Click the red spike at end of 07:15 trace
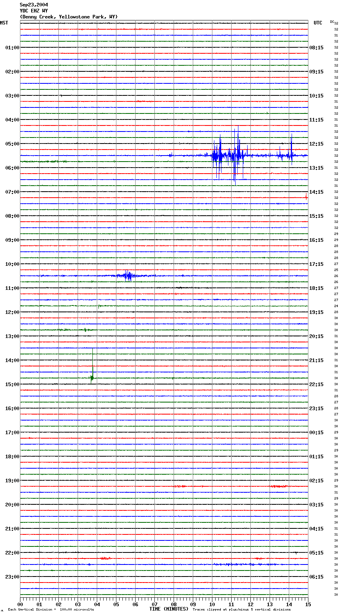Viewport: 340px width, 615px height. pyautogui.click(x=306, y=197)
